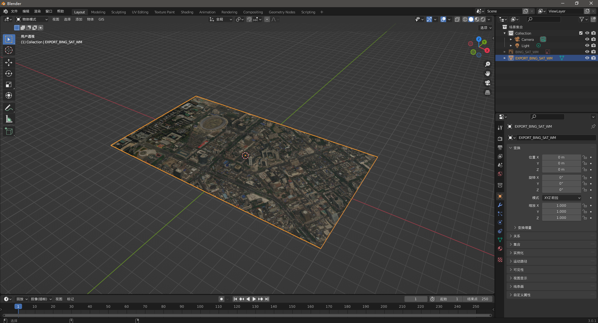Toggle X-ray display in viewport header
This screenshot has height=323, width=598.
pyautogui.click(x=457, y=19)
